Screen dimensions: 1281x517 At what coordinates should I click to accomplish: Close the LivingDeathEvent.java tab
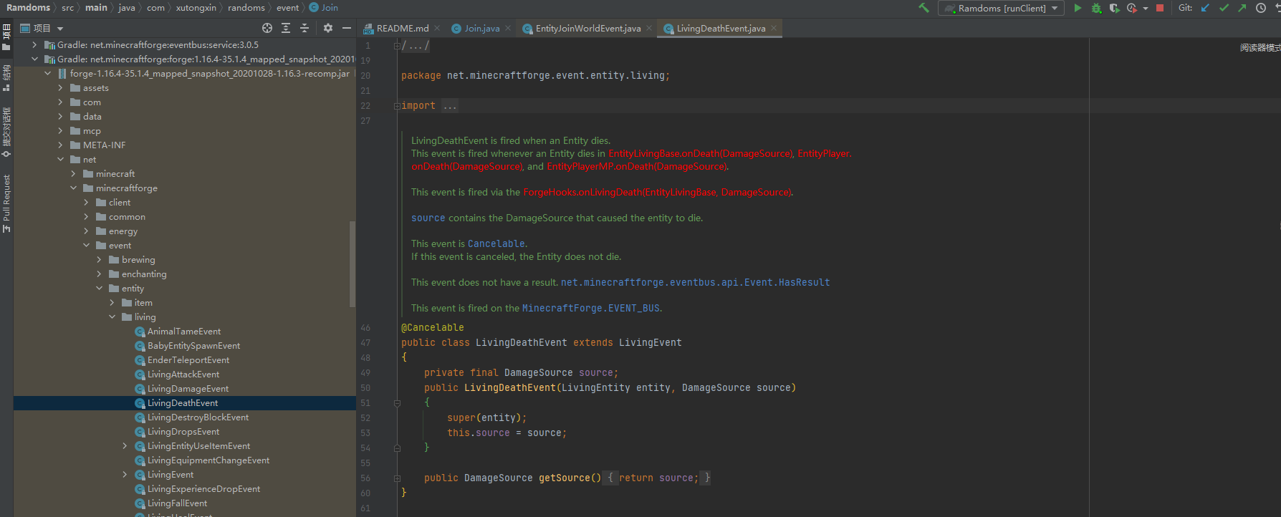[774, 29]
